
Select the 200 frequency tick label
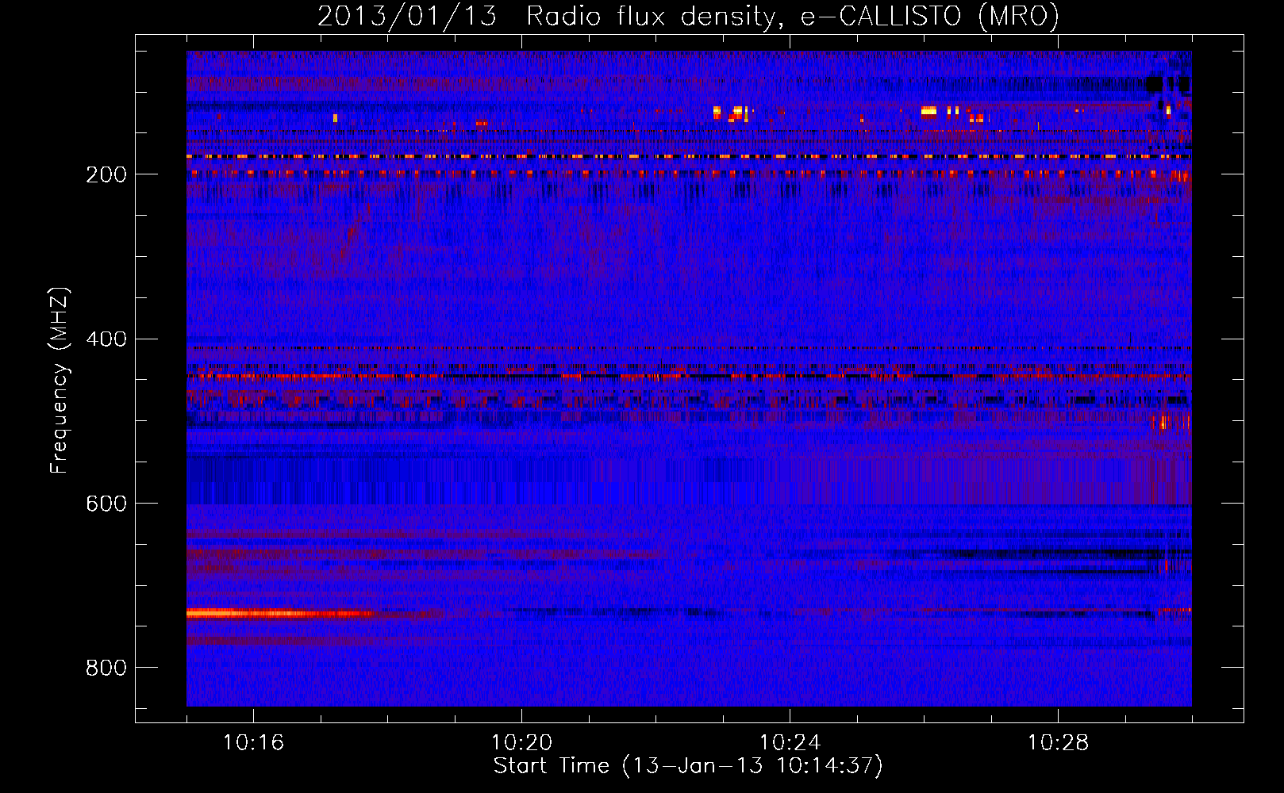coord(106,174)
